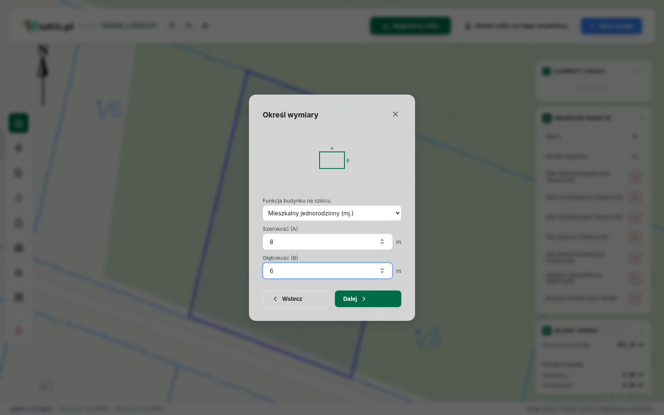Open the Funkcja budynku na szkicu dropdown
This screenshot has width=664, height=415.
tap(332, 213)
